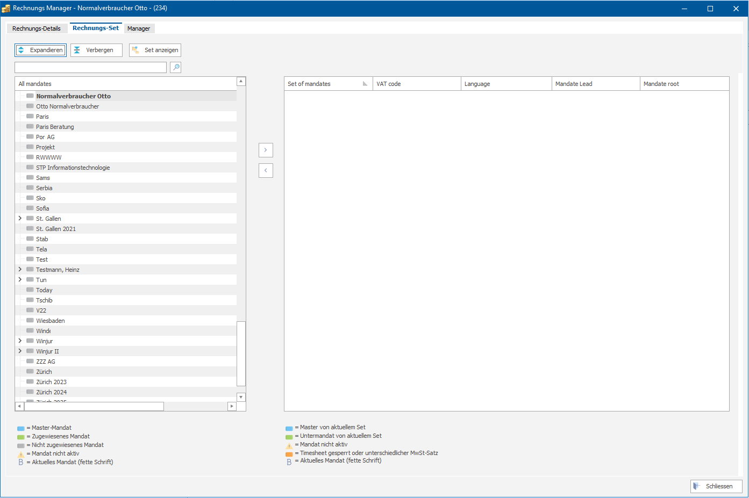Select the Tela row
Screen dimensions: 749x498
point(126,249)
